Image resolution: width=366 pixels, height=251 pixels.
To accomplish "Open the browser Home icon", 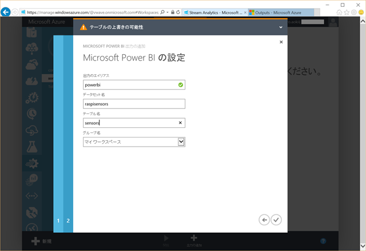I will click(339, 13).
